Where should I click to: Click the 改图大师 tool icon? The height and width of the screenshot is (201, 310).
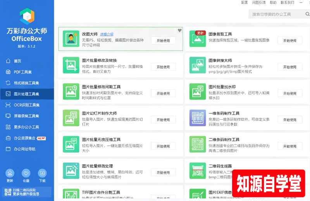click(71, 39)
